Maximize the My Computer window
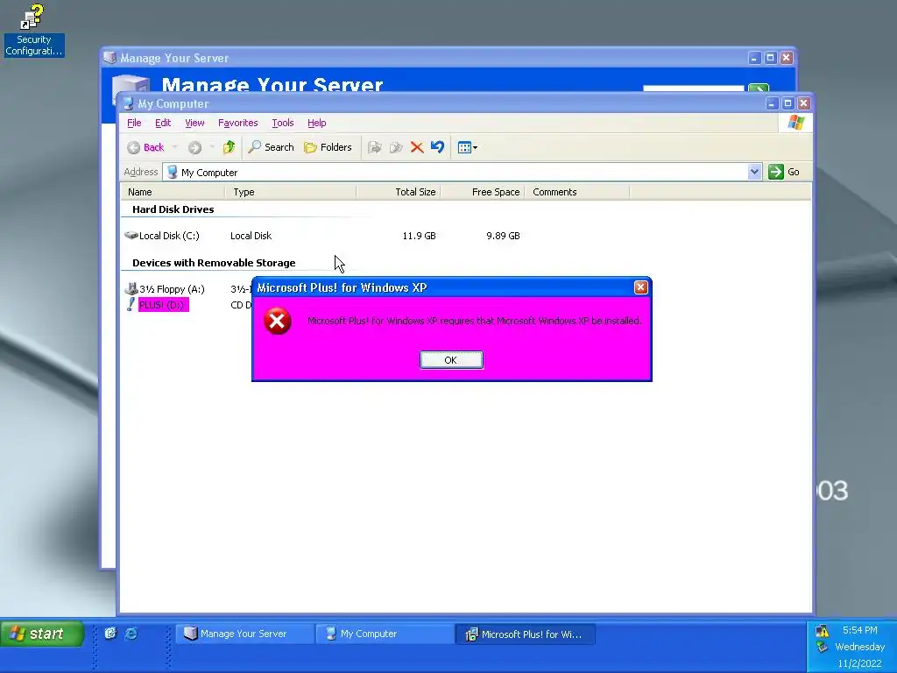The width and height of the screenshot is (897, 673). pos(788,103)
